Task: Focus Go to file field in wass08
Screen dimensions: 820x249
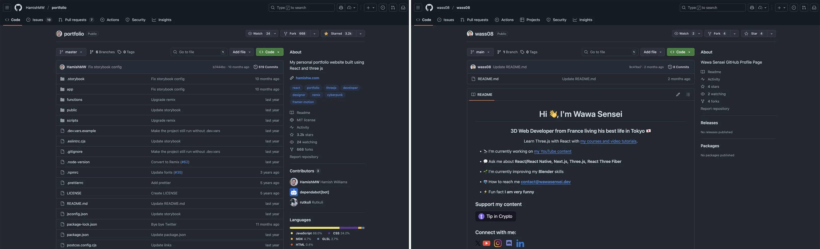Action: pos(610,52)
